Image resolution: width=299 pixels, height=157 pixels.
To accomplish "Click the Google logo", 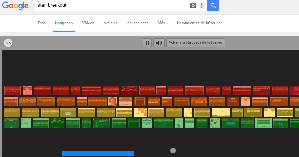I will pos(15,6).
